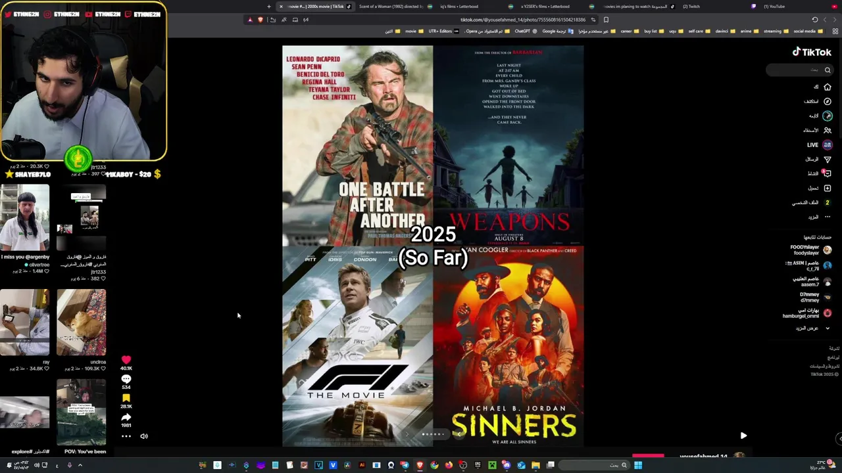This screenshot has width=842, height=473.
Task: Select the One Battle After Another poster
Action: point(358,146)
